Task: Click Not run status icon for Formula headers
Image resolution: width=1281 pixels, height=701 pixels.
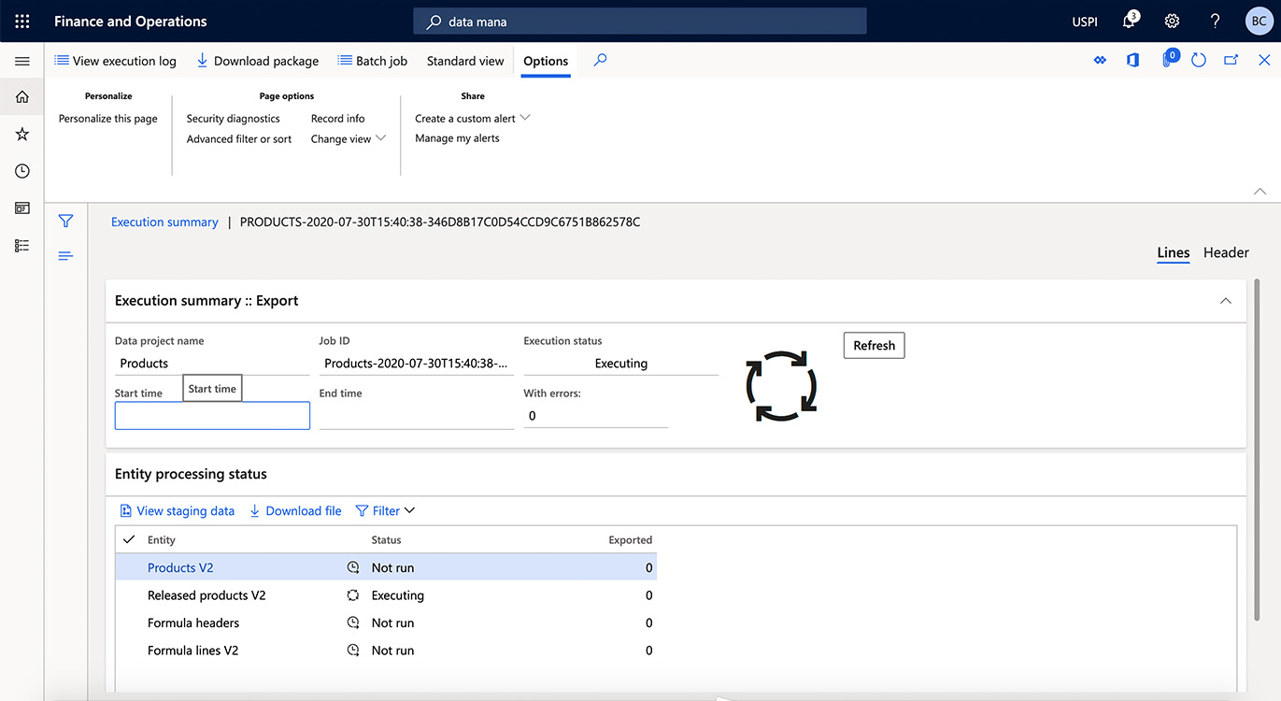Action: pyautogui.click(x=353, y=622)
